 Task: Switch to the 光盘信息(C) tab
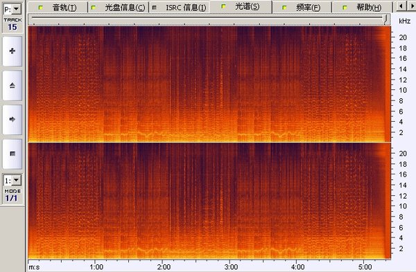119,8
